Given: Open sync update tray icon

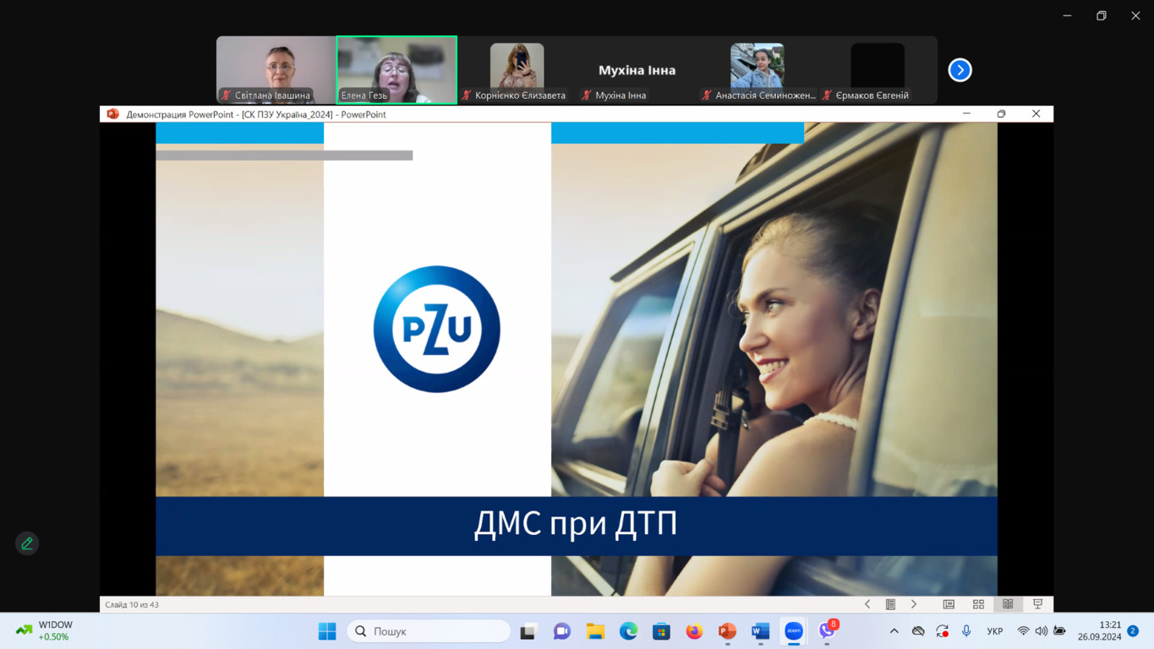Looking at the screenshot, I should pyautogui.click(x=942, y=631).
